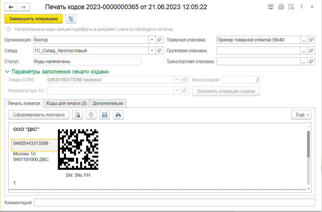322x212 pixels.
Task: Switch to the Дополнительно tab
Action: pyautogui.click(x=108, y=104)
